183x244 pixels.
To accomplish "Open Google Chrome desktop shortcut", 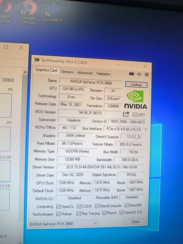I will tap(29, 13).
